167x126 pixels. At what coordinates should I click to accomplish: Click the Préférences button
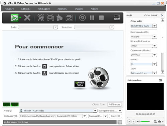pos(114,104)
